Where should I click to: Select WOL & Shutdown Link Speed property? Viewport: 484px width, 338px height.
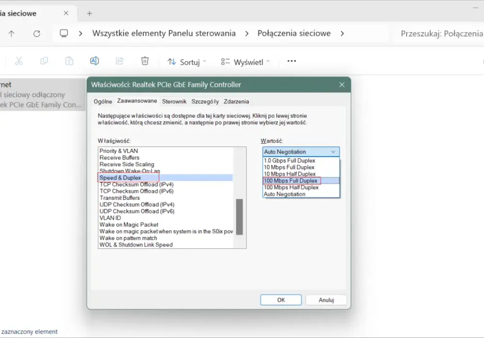tap(166, 245)
